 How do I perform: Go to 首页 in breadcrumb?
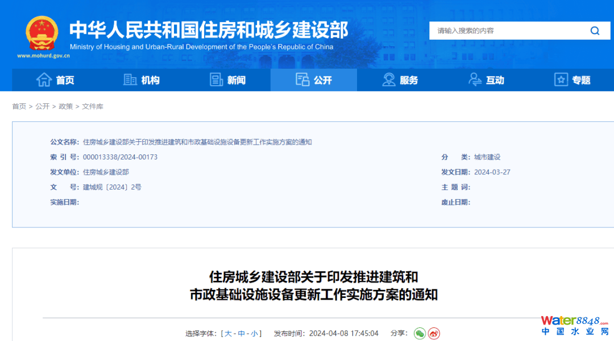[19, 107]
